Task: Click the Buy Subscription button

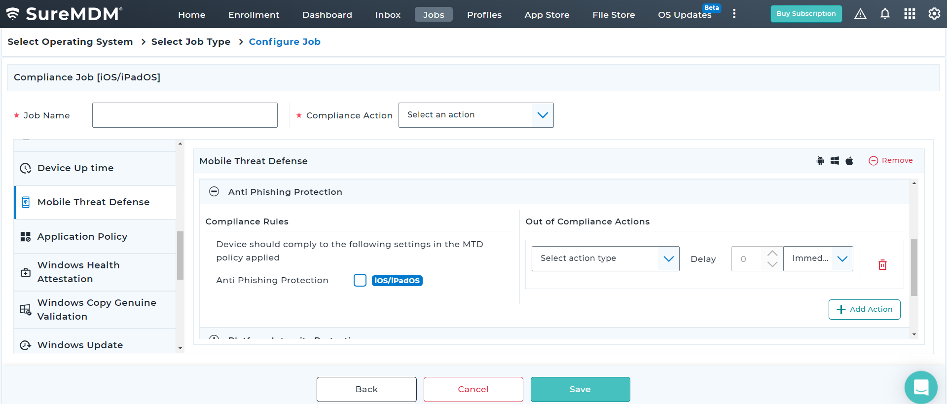Action: click(806, 14)
